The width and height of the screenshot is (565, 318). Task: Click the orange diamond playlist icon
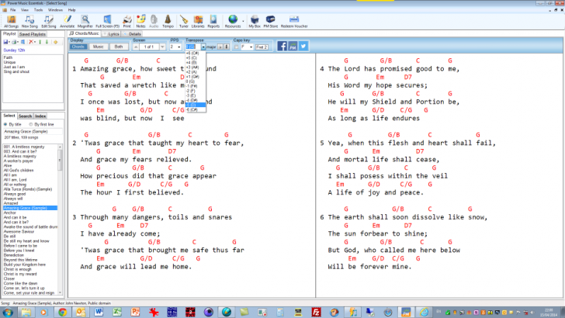tap(56, 42)
